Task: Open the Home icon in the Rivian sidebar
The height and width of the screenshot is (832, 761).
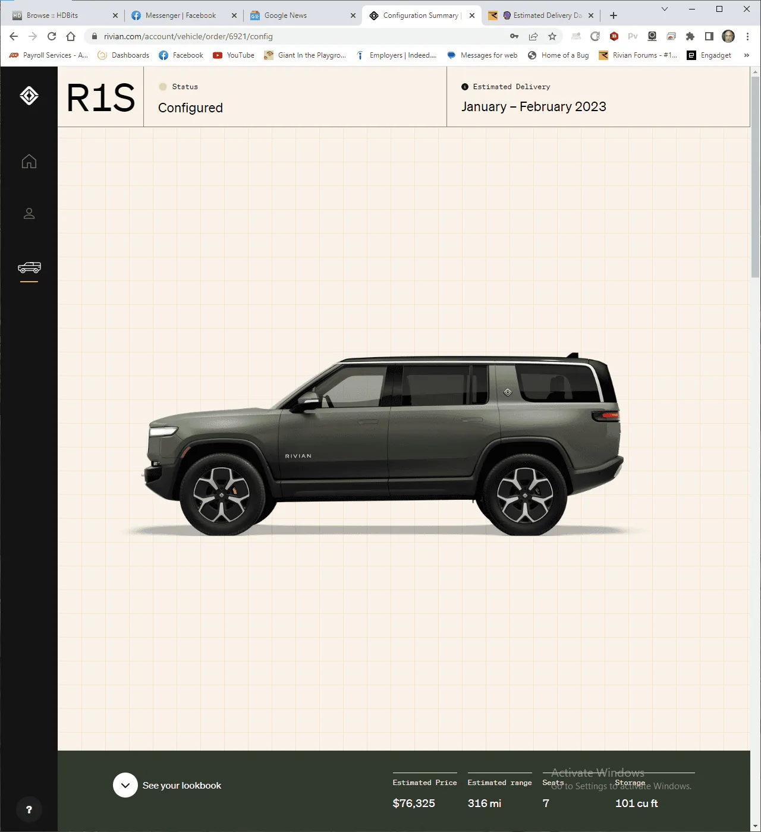Action: coord(29,161)
